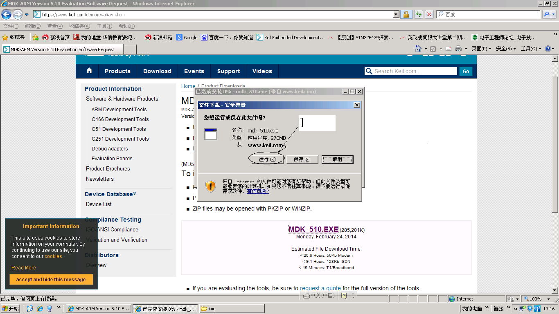
Task: Click the 取消 button in the dialog
Action: point(337,159)
